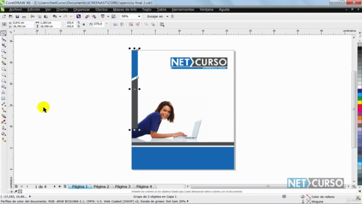Click the Paste clipboard icon

(46, 16)
